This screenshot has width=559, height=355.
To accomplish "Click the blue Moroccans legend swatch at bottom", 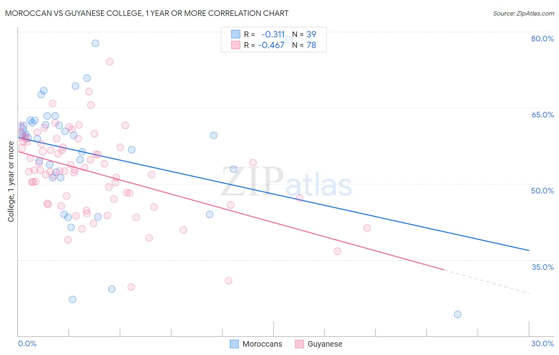I will 235,344.
